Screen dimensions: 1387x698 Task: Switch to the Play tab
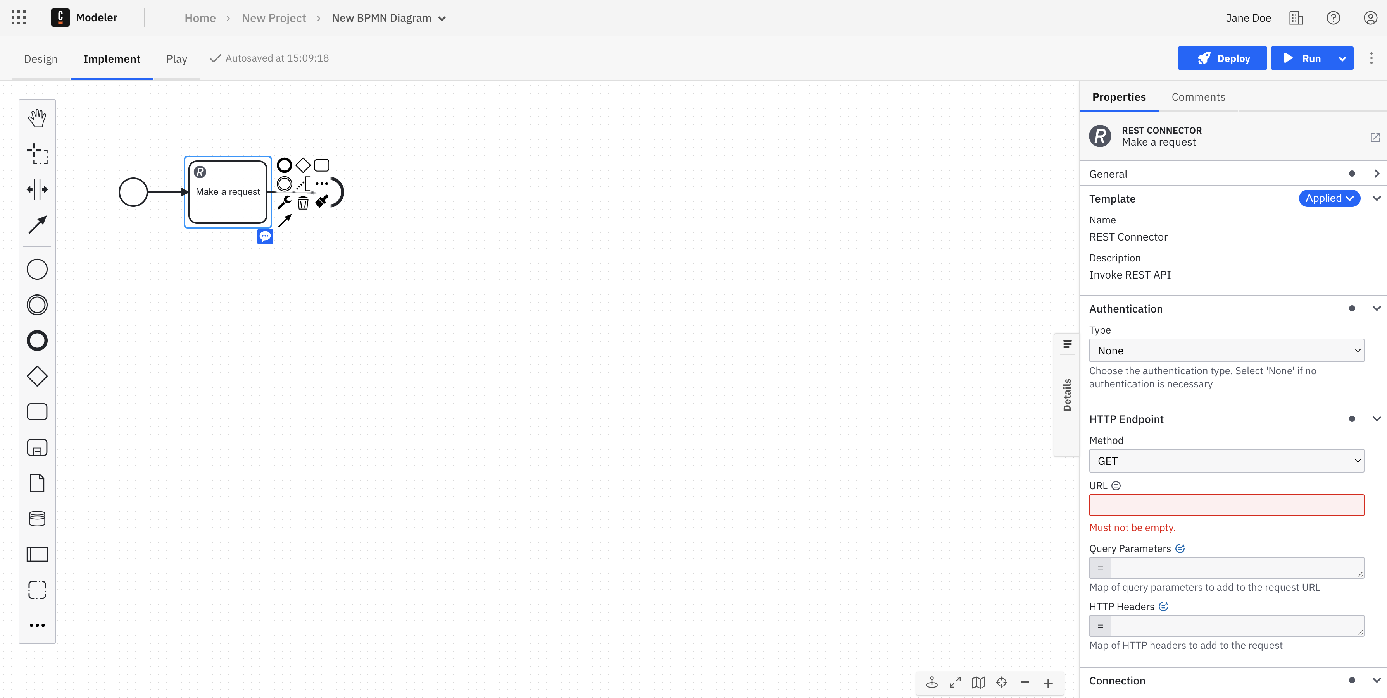pyautogui.click(x=177, y=58)
